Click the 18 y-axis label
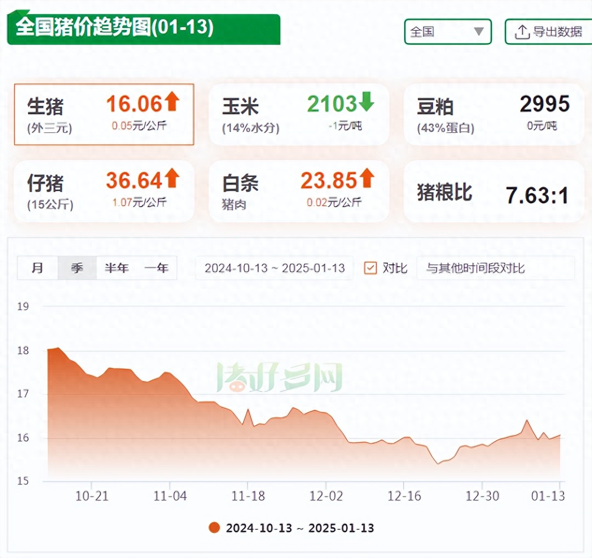 pyautogui.click(x=23, y=350)
